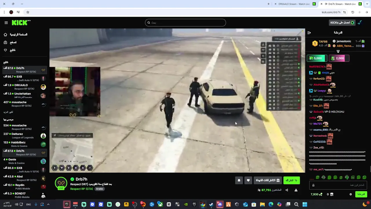This screenshot has height=209, width=371.
Task: Click the lightning icon beside Get KICKs
Action: pos(360,23)
